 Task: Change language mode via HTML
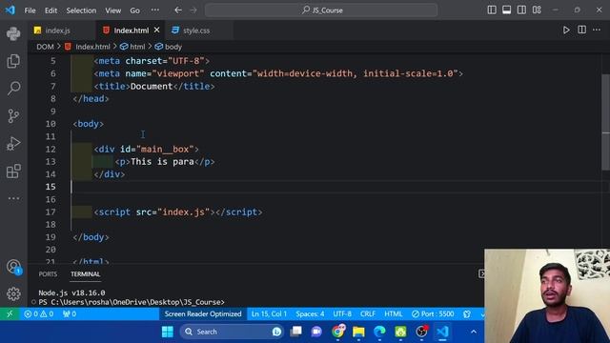[394, 313]
